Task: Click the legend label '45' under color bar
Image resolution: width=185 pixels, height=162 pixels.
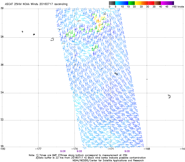Action: [167, 7]
